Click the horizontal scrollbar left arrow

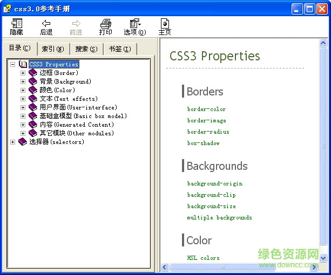165,267
